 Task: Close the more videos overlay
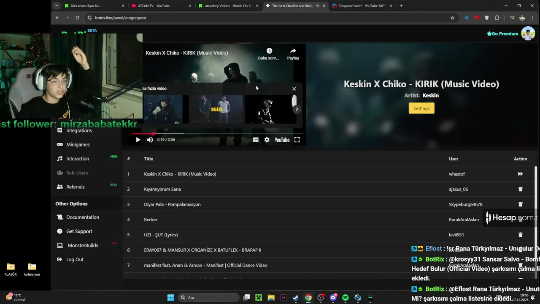[294, 89]
